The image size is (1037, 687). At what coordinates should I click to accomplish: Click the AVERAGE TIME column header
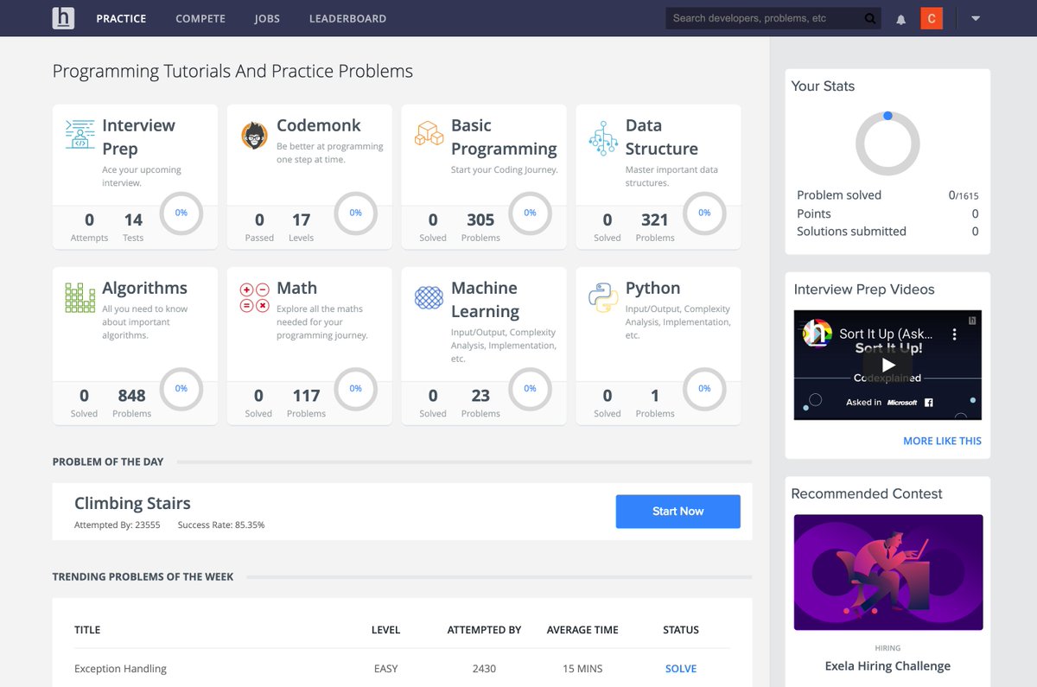(582, 630)
